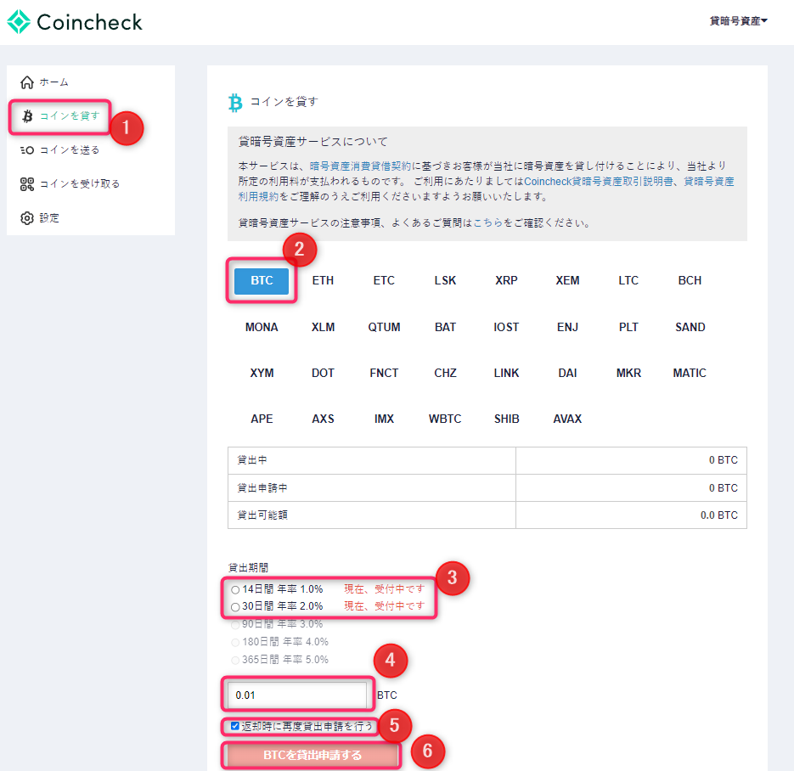Select the APE coin tab
Image resolution: width=794 pixels, height=771 pixels.
pos(262,419)
